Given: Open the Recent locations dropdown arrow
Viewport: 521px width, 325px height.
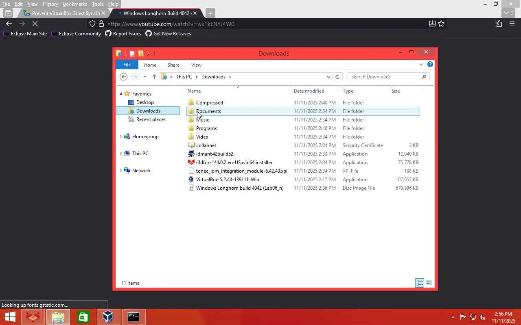Looking at the screenshot, I should pyautogui.click(x=145, y=77).
